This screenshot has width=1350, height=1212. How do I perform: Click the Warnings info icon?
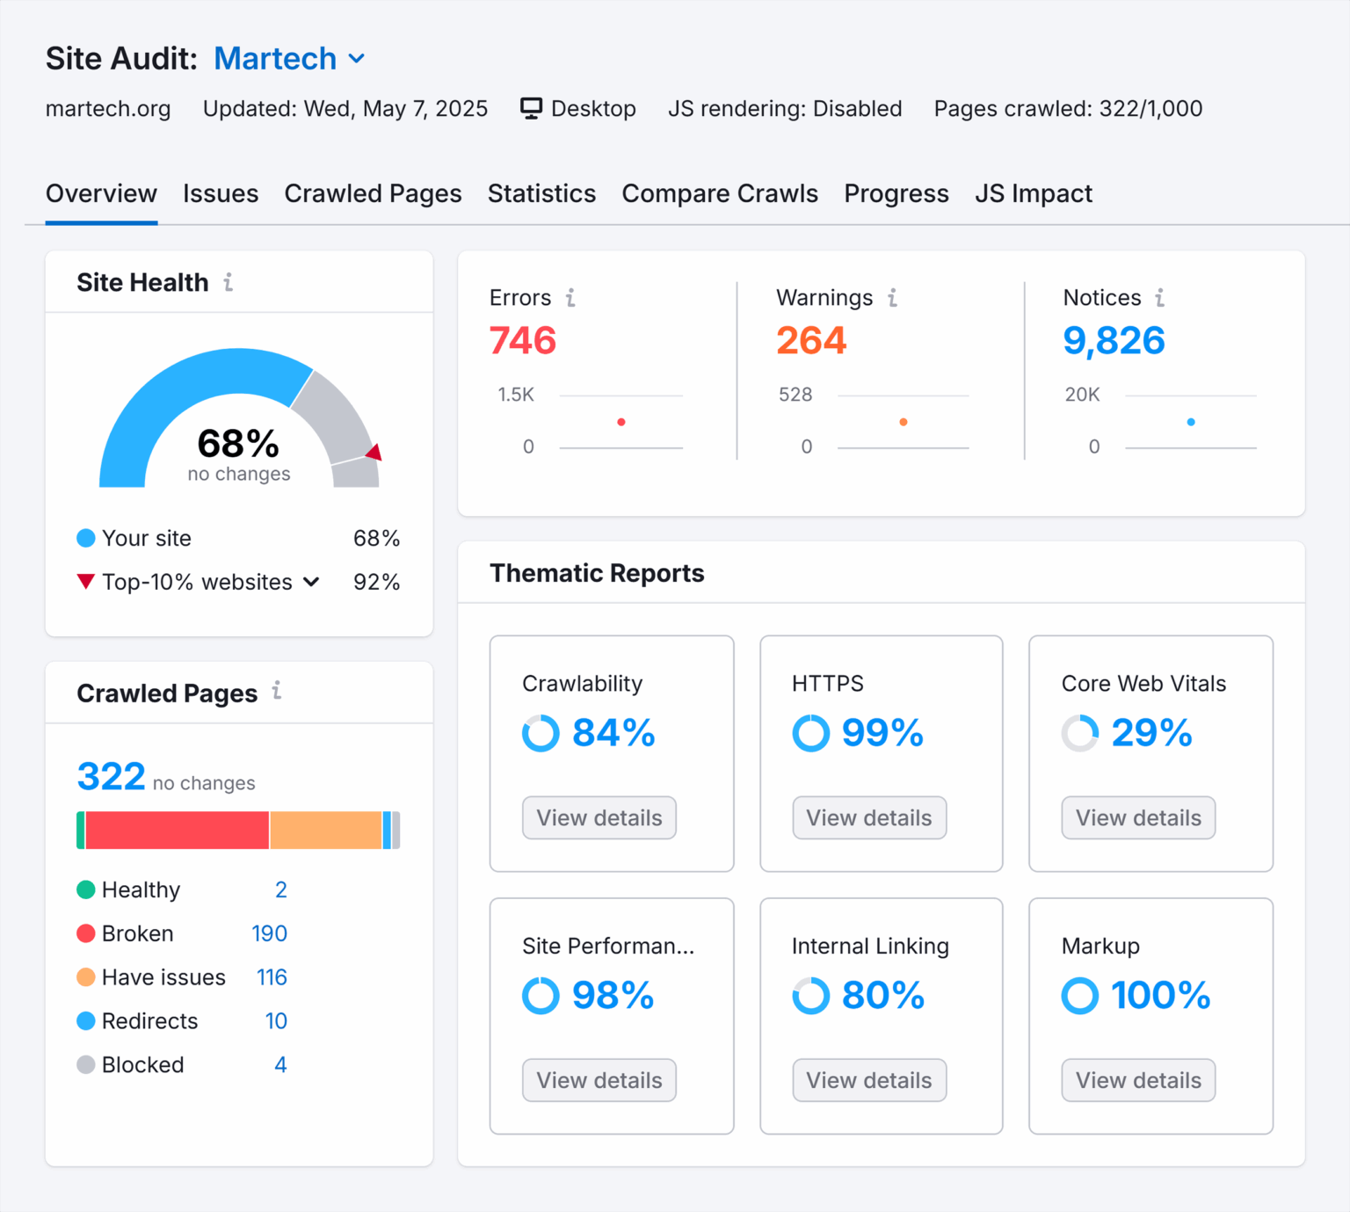(x=893, y=298)
